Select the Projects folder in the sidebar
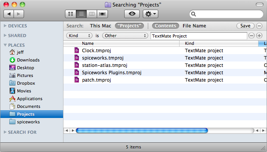Image resolution: width=267 pixels, height=152 pixels. point(32,114)
